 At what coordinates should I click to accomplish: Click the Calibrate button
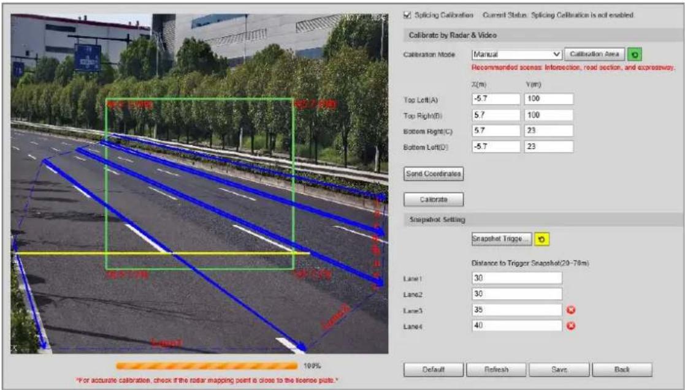(434, 200)
